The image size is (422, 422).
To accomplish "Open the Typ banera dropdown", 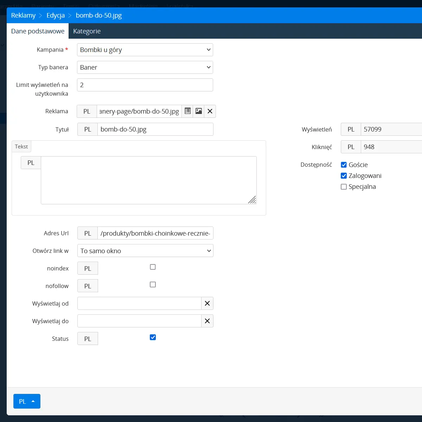I will click(145, 67).
